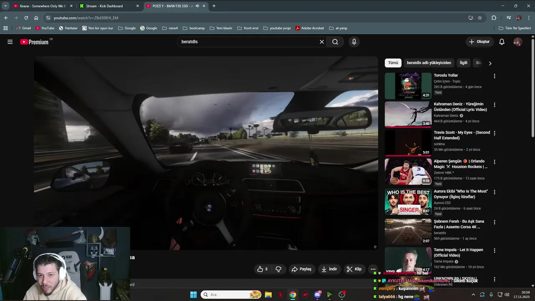This screenshot has height=301, width=535.
Task: Show hidden system tray icons
Action: tap(473, 295)
